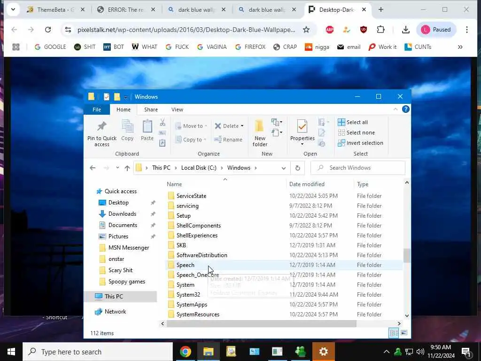Click the Cut scissors icon
The image size is (481, 361).
[162, 122]
